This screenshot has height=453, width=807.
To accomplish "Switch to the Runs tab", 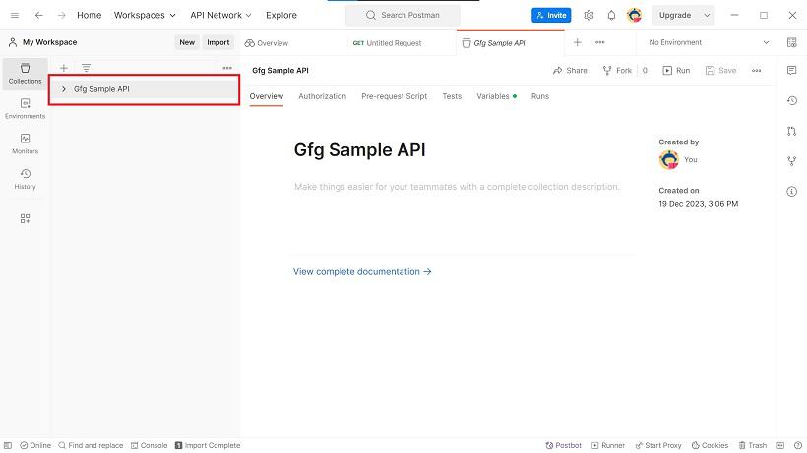I will 540,96.
